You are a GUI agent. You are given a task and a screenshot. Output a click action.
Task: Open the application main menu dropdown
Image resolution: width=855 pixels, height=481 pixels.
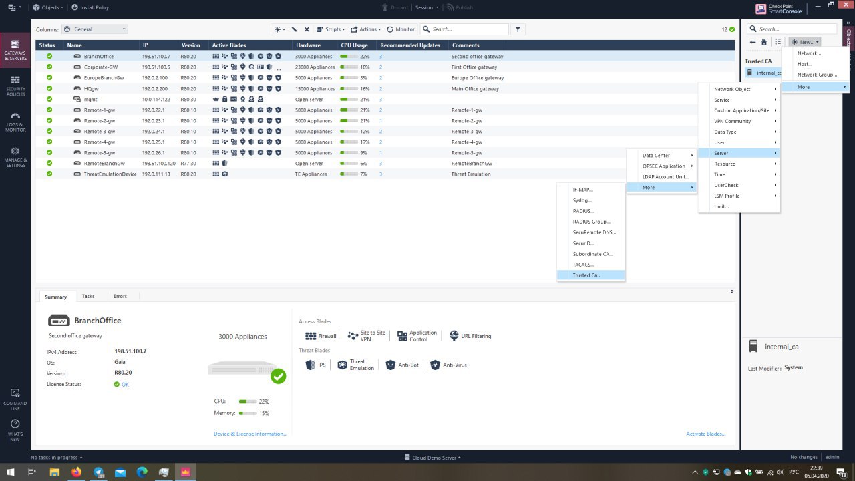coord(14,7)
